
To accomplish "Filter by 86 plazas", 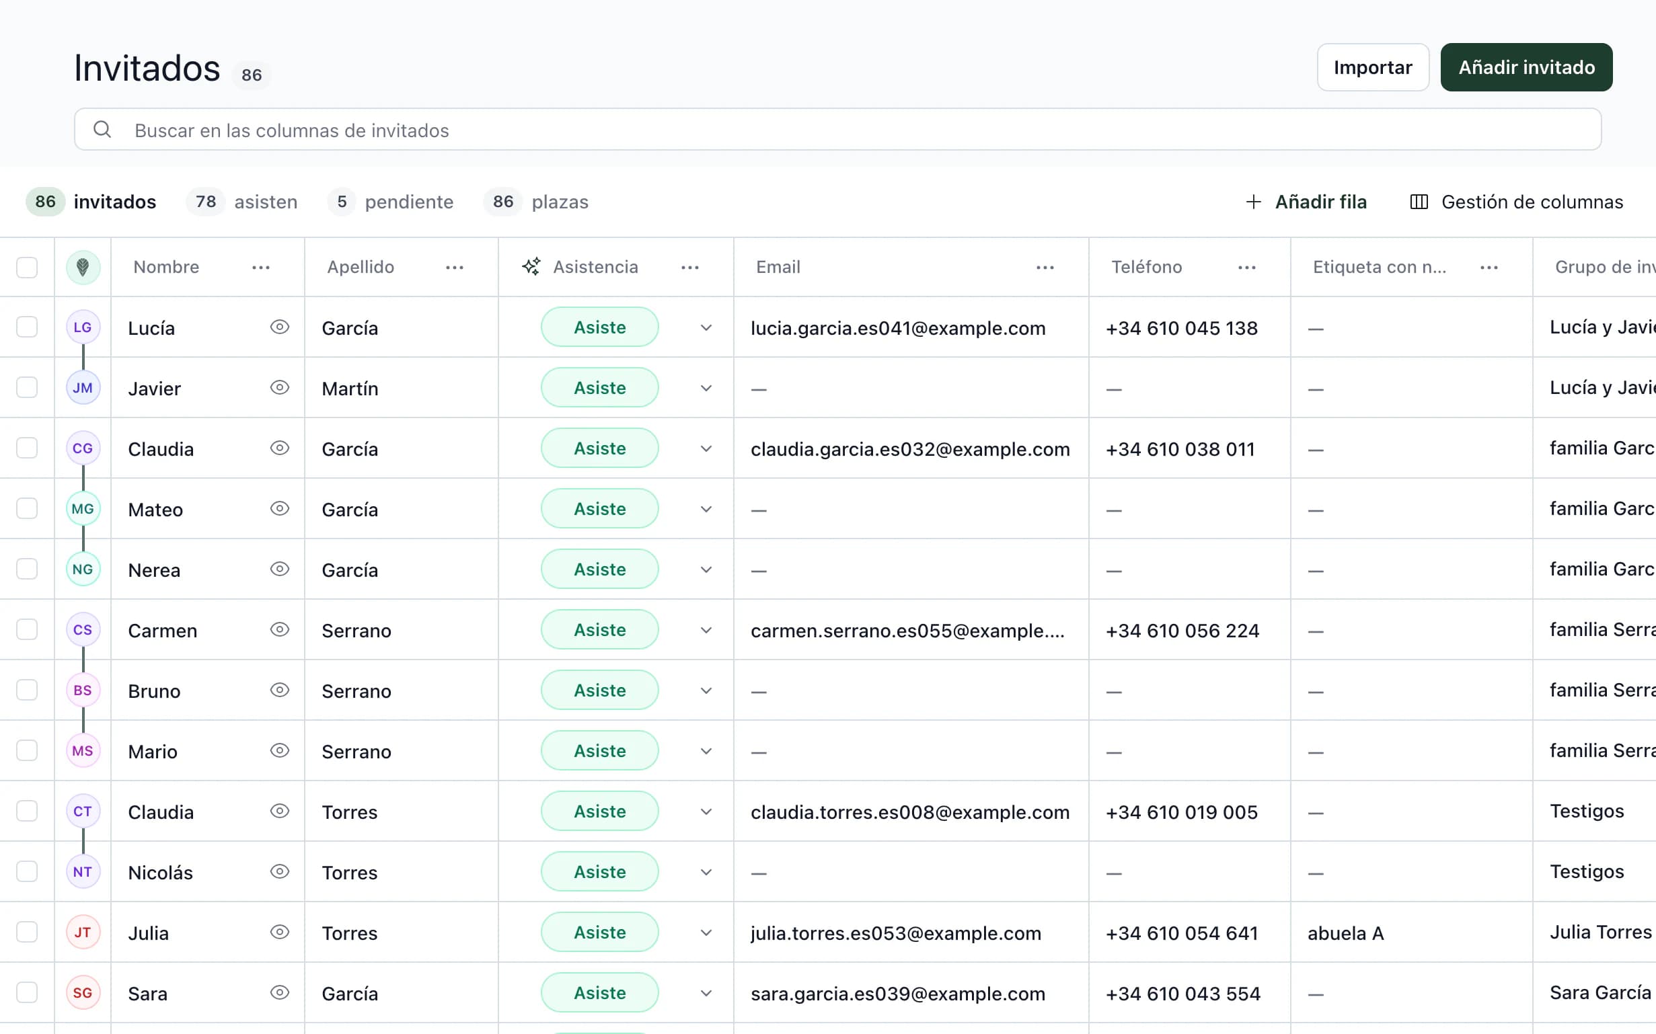I will click(x=535, y=202).
